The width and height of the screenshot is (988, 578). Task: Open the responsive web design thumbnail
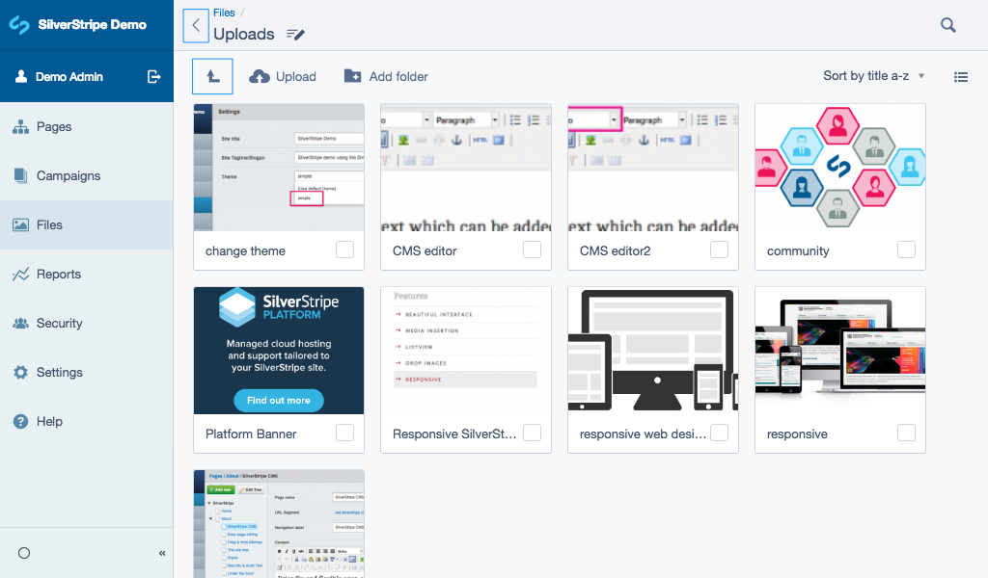pos(652,351)
